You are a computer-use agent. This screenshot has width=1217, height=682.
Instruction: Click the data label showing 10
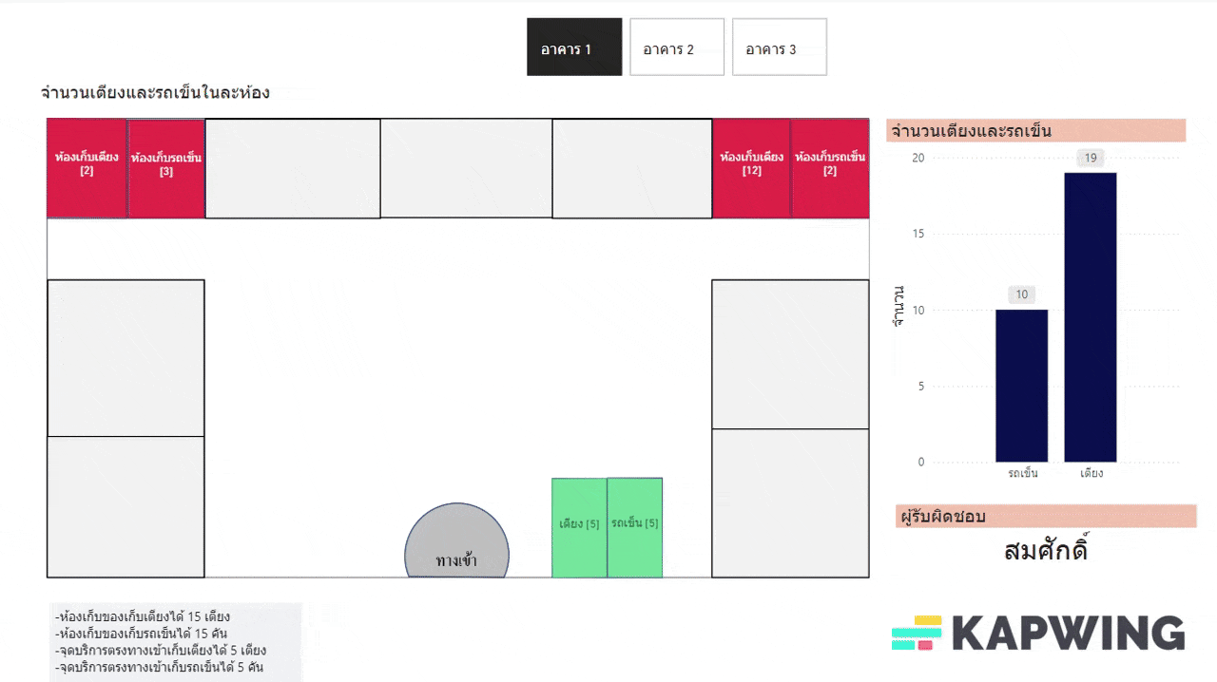pos(1021,294)
